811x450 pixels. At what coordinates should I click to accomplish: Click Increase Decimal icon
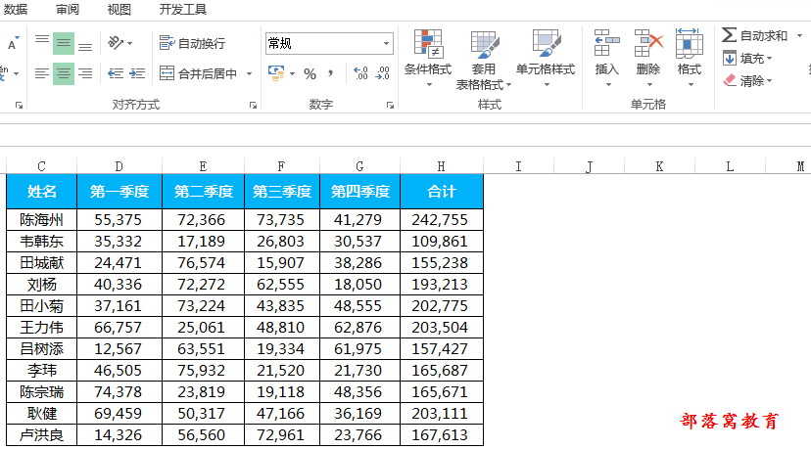click(x=360, y=73)
